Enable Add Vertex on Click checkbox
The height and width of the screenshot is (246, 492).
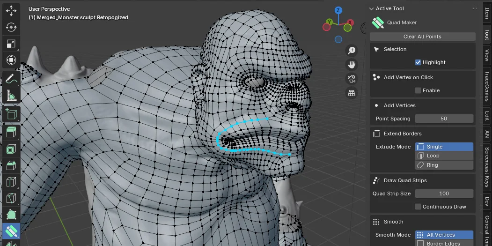(x=418, y=90)
